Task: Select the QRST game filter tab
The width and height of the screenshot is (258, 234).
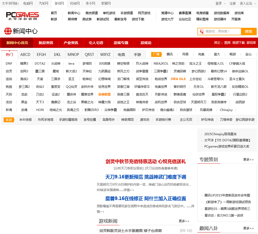Action: (89, 55)
